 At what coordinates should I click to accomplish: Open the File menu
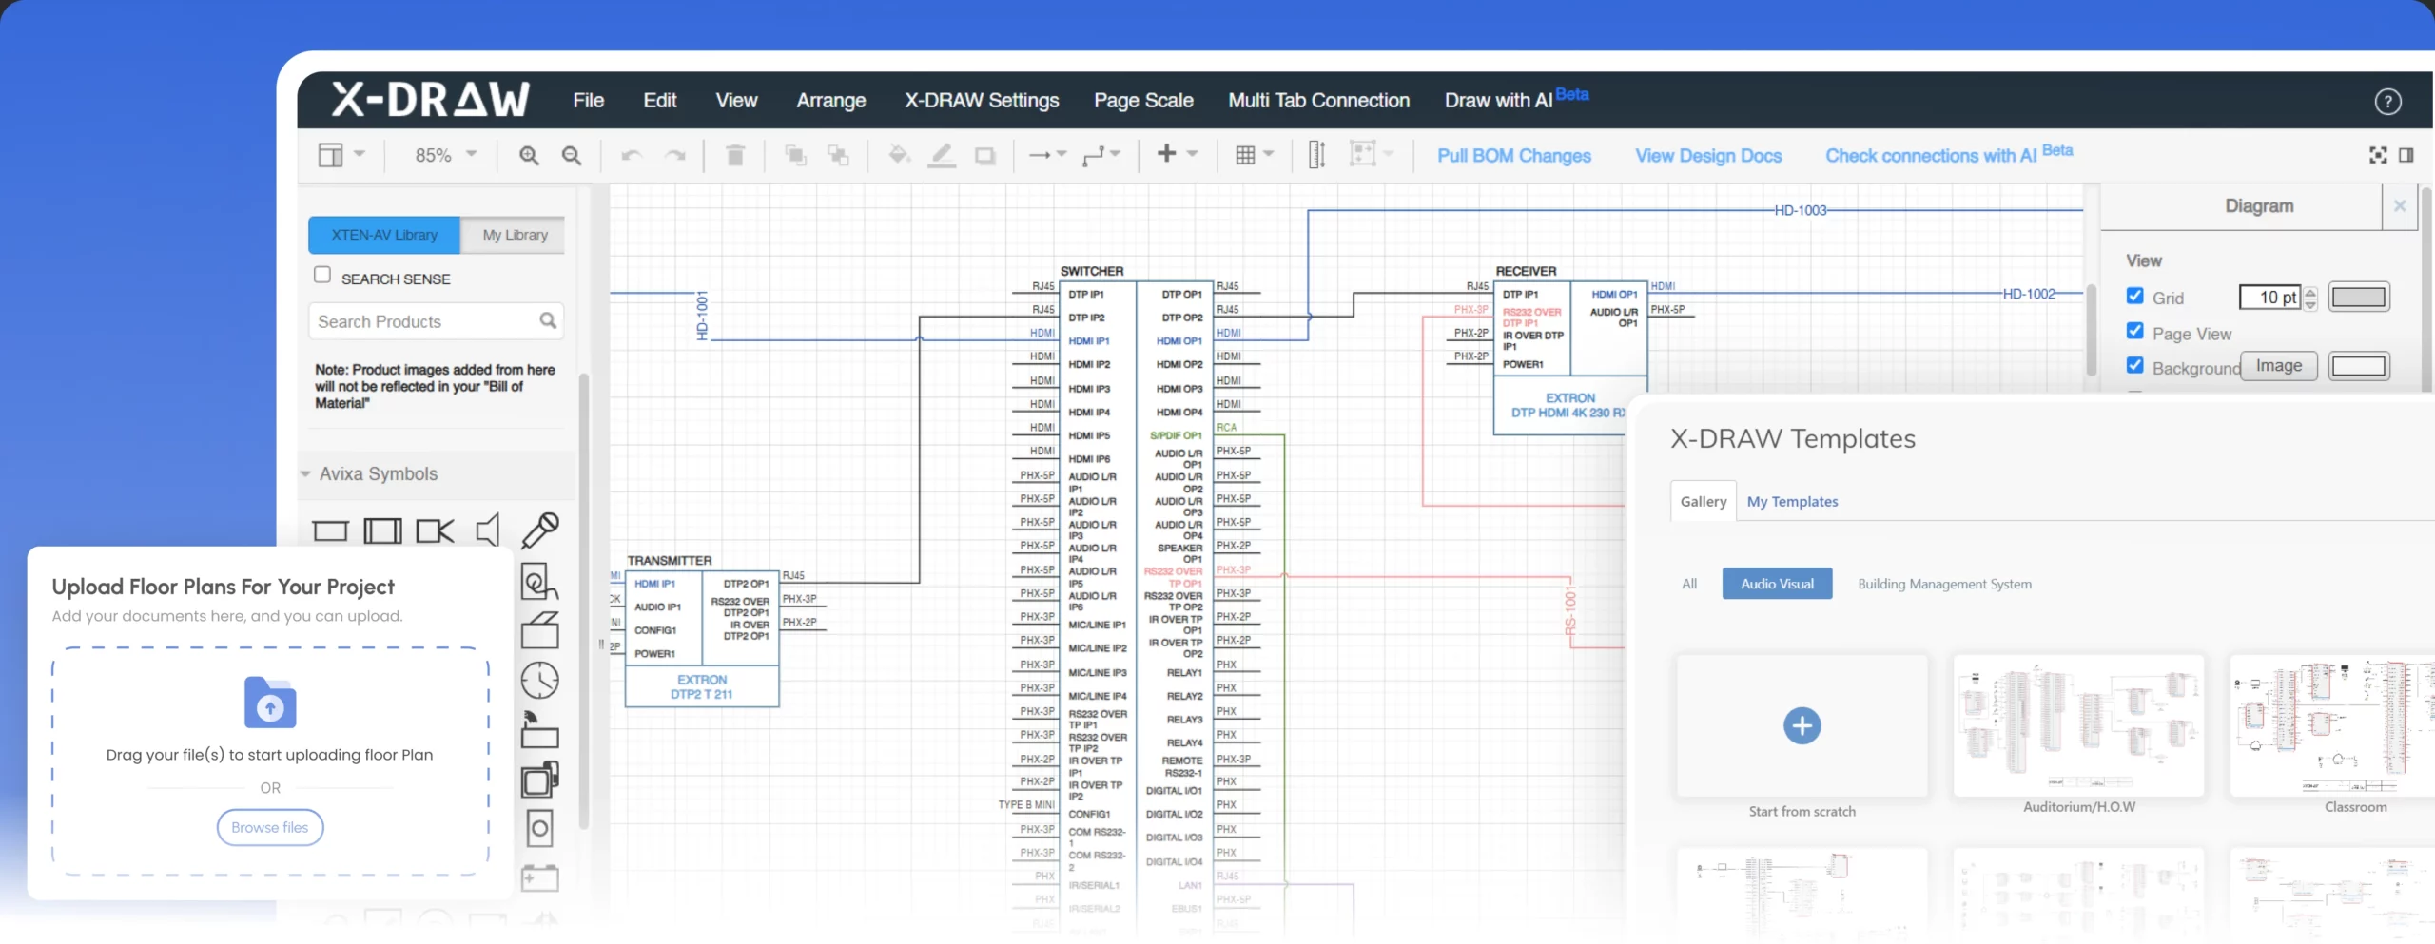pos(589,101)
